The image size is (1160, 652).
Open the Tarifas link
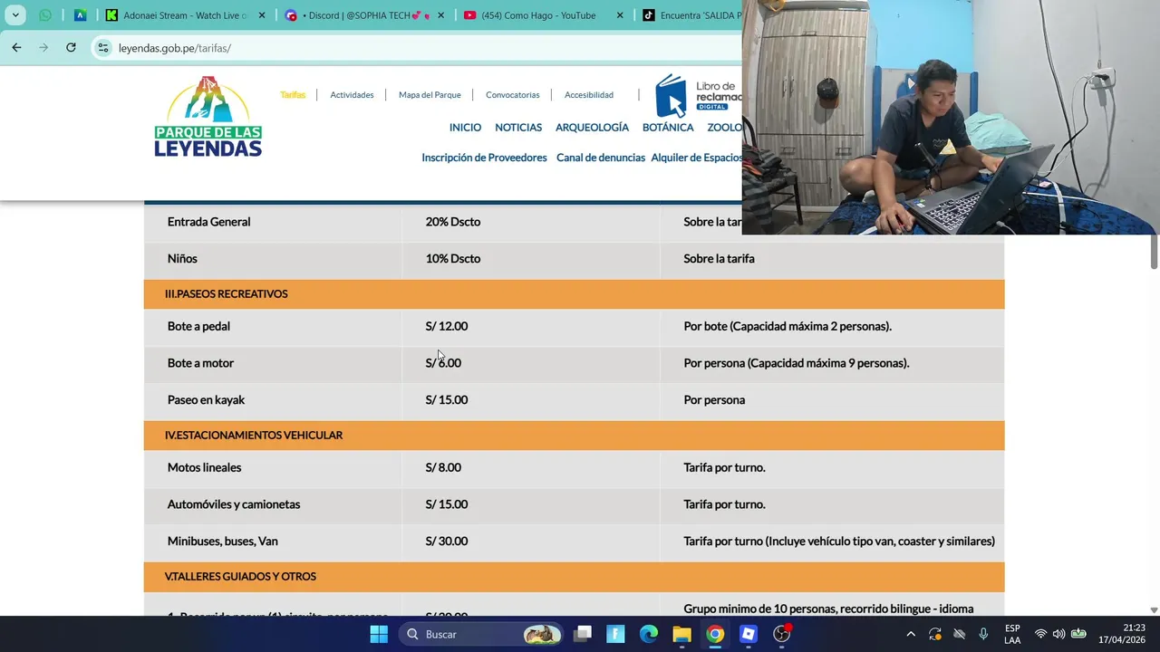coord(293,94)
